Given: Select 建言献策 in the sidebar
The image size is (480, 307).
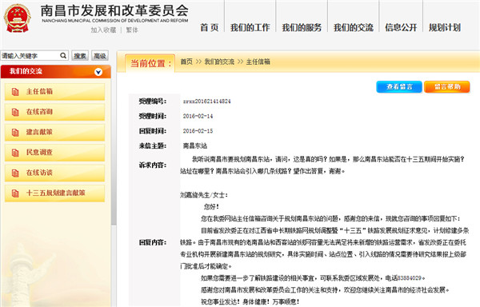Looking at the screenshot, I should pos(54,133).
